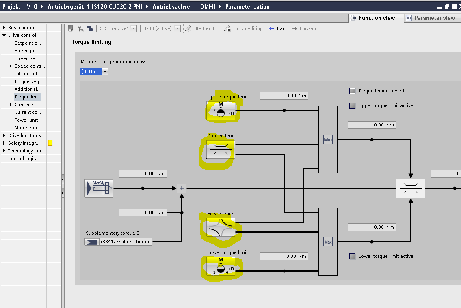The width and height of the screenshot is (461, 308).
Task: Open the torque setpoint block icon
Action: tap(99, 188)
